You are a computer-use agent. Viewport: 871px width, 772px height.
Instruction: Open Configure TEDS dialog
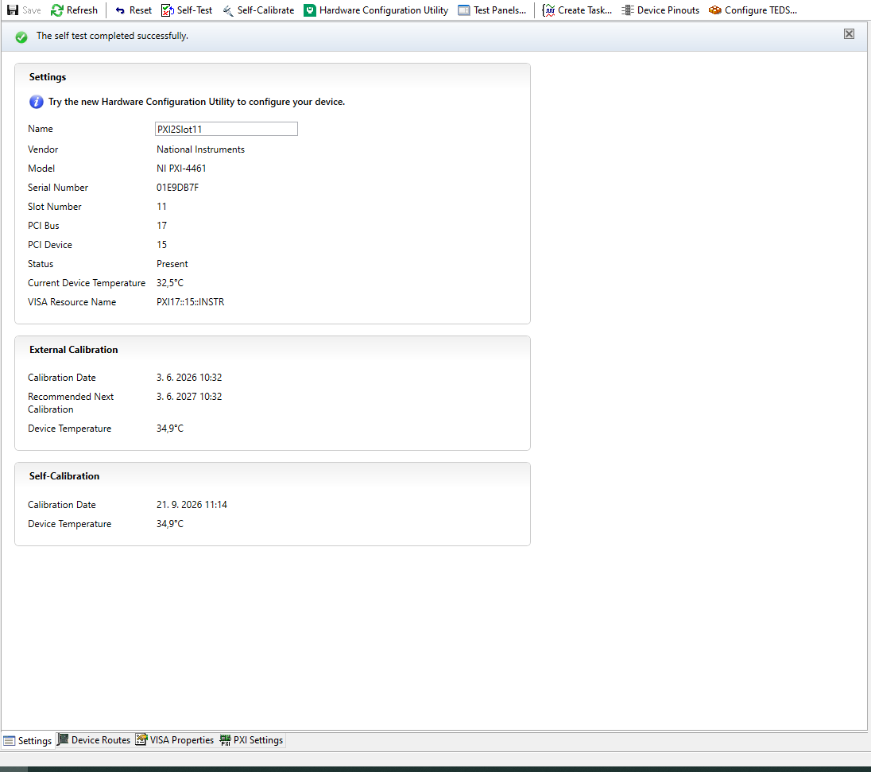[x=753, y=10]
